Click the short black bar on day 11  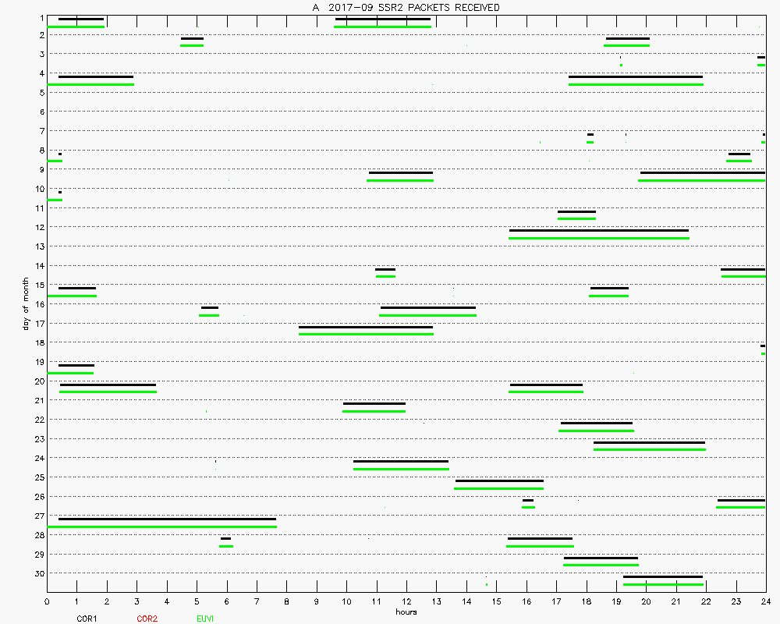pos(576,211)
